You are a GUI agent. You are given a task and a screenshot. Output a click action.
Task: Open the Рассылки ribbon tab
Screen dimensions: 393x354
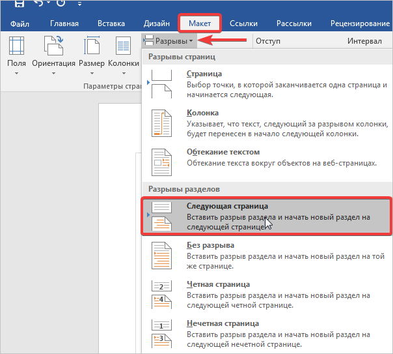(x=293, y=24)
